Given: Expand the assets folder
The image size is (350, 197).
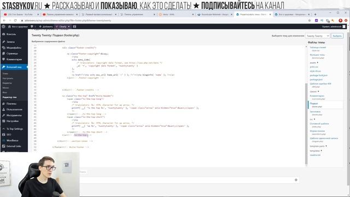Looking at the screenshot, I should (x=313, y=63).
